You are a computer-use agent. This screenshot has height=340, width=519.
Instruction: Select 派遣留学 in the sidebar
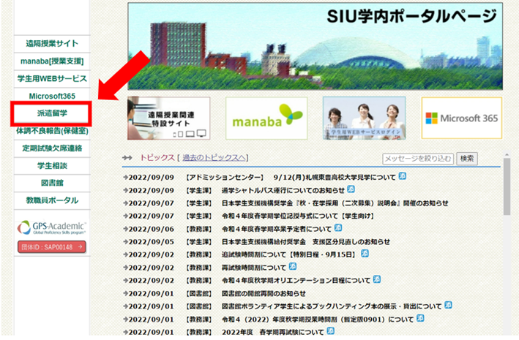(x=51, y=113)
